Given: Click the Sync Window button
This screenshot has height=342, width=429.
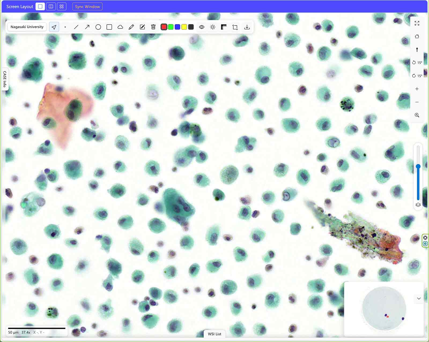Looking at the screenshot, I should pyautogui.click(x=87, y=6).
